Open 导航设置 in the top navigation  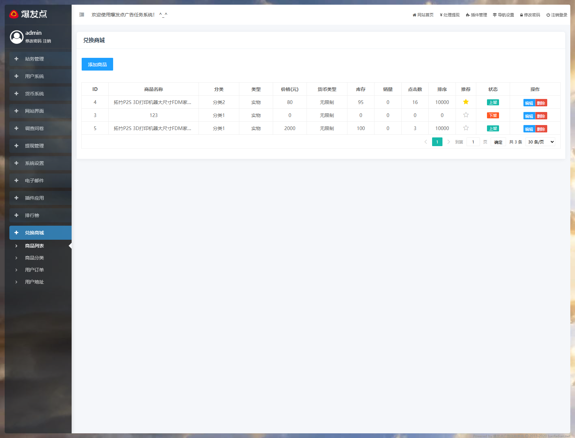point(503,15)
